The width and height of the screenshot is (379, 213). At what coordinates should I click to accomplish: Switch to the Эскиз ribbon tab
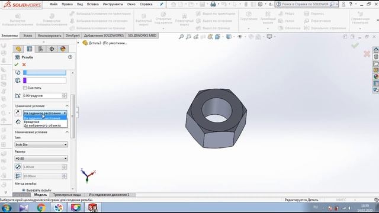click(x=28, y=35)
